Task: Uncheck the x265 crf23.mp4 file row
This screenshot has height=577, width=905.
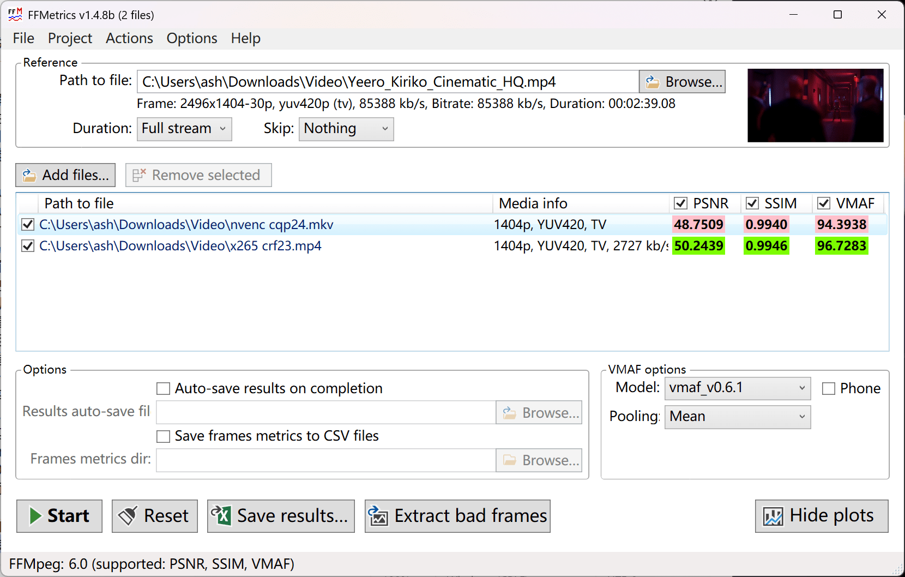Action: pos(28,245)
